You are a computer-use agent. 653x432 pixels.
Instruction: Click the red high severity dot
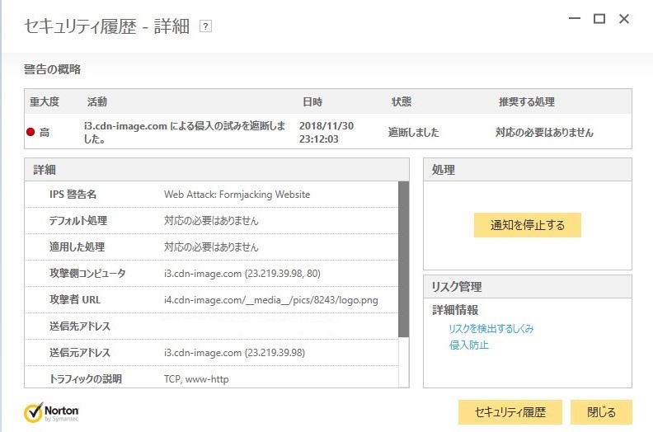(x=31, y=132)
